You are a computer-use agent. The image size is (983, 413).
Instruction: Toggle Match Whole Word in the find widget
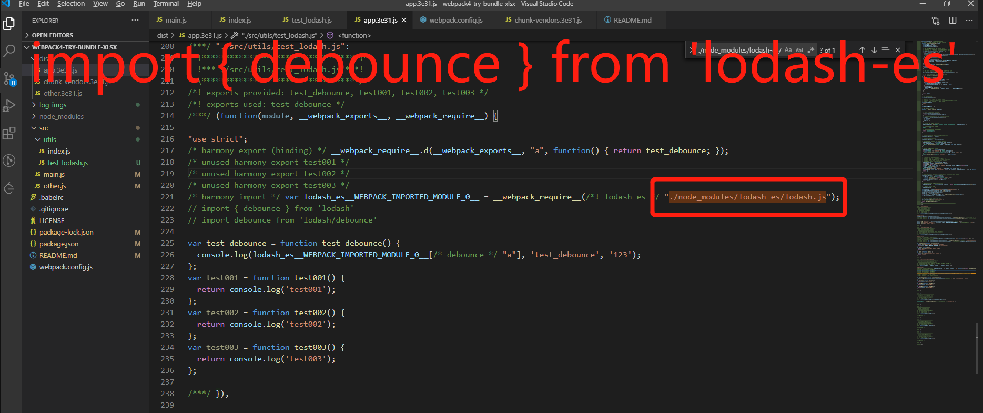[x=799, y=50]
